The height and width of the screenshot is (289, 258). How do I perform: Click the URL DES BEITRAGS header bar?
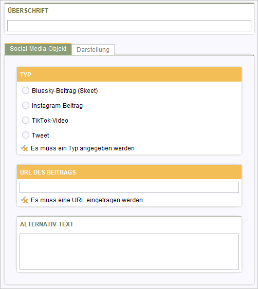(x=129, y=172)
